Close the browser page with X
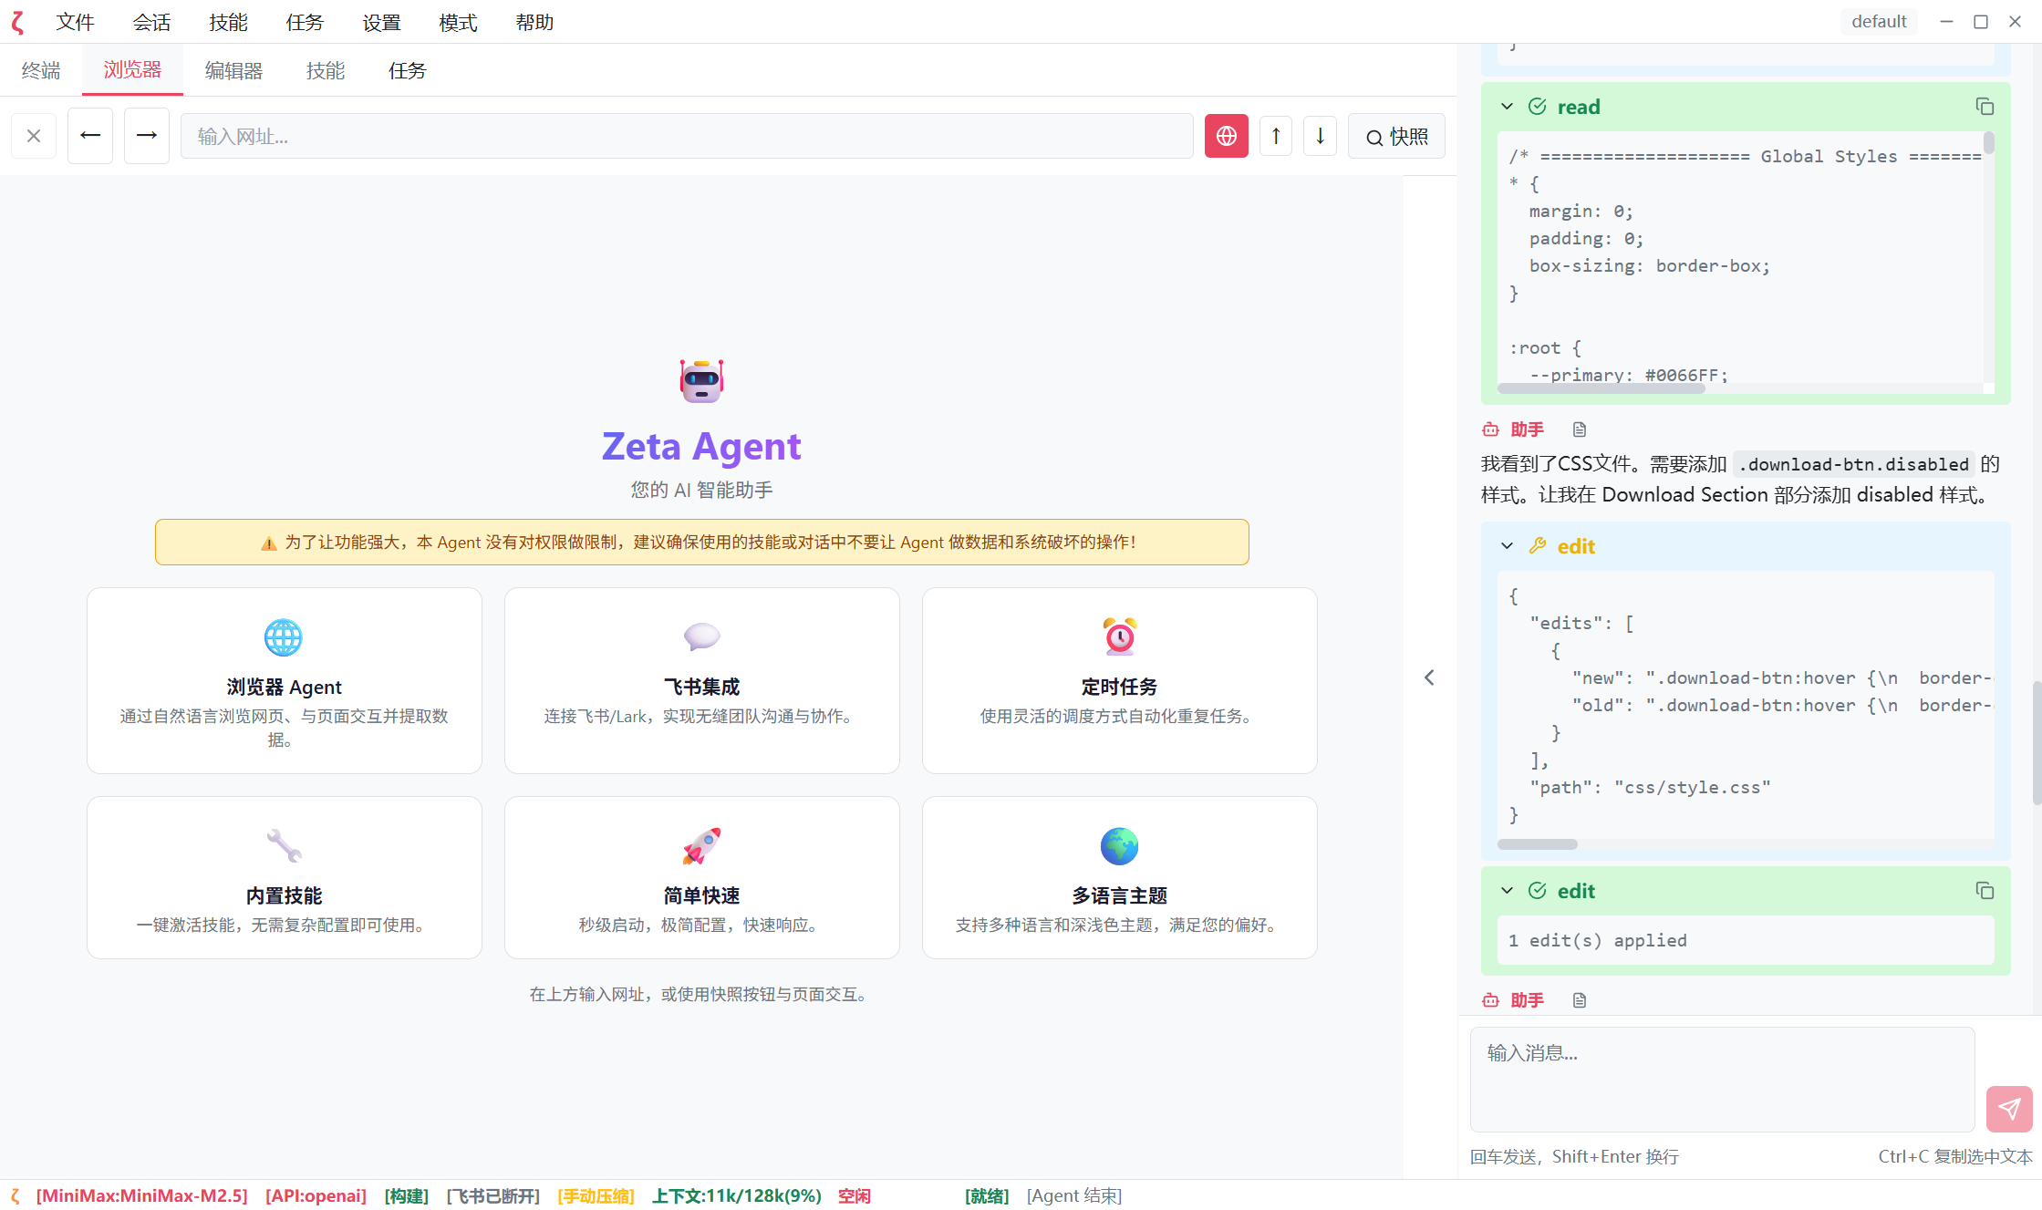2042x1210 pixels. (34, 136)
